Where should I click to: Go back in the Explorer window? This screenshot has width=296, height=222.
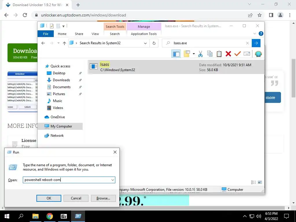click(x=43, y=43)
